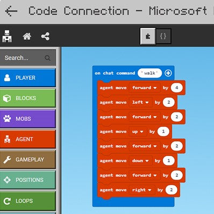Click the BLOCKS cube icon
The image size is (214, 214).
click(x=7, y=98)
